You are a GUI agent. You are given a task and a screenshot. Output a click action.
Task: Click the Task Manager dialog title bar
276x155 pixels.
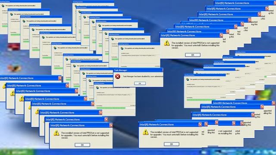pos(138,70)
